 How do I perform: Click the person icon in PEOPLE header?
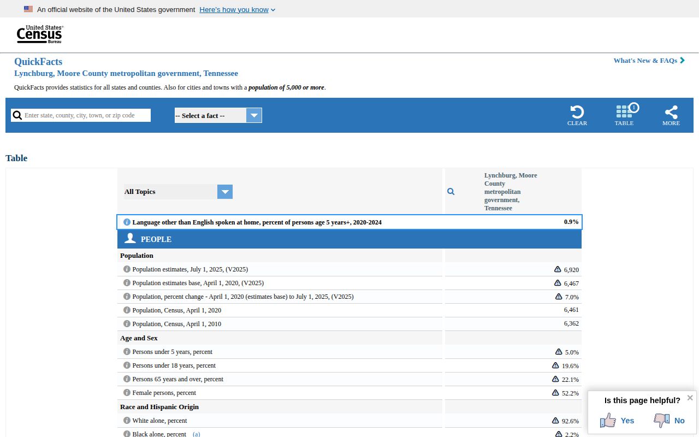click(130, 238)
